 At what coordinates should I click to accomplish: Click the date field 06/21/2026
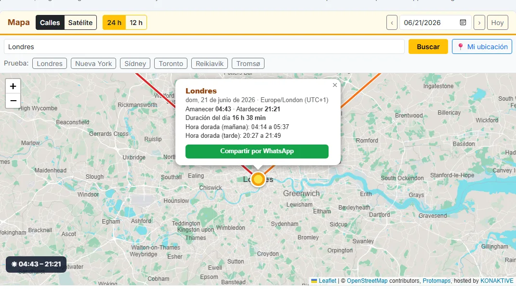[x=435, y=23]
